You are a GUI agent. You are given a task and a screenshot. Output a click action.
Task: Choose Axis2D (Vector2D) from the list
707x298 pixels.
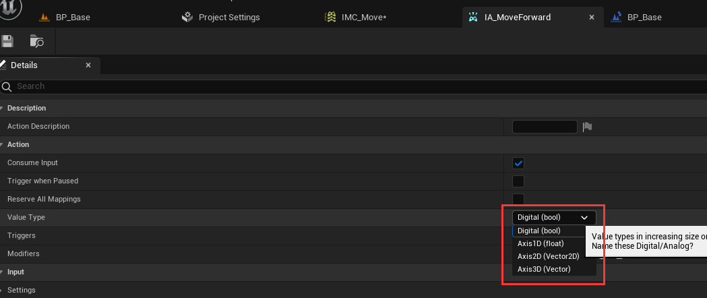coord(548,256)
